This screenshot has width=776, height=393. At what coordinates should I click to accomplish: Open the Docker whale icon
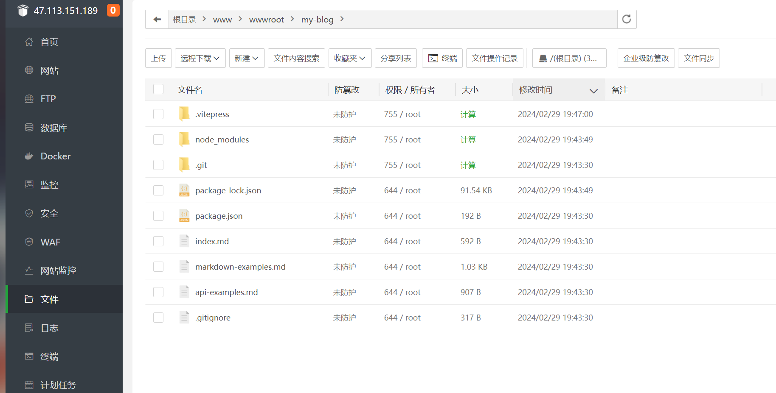tap(29, 156)
